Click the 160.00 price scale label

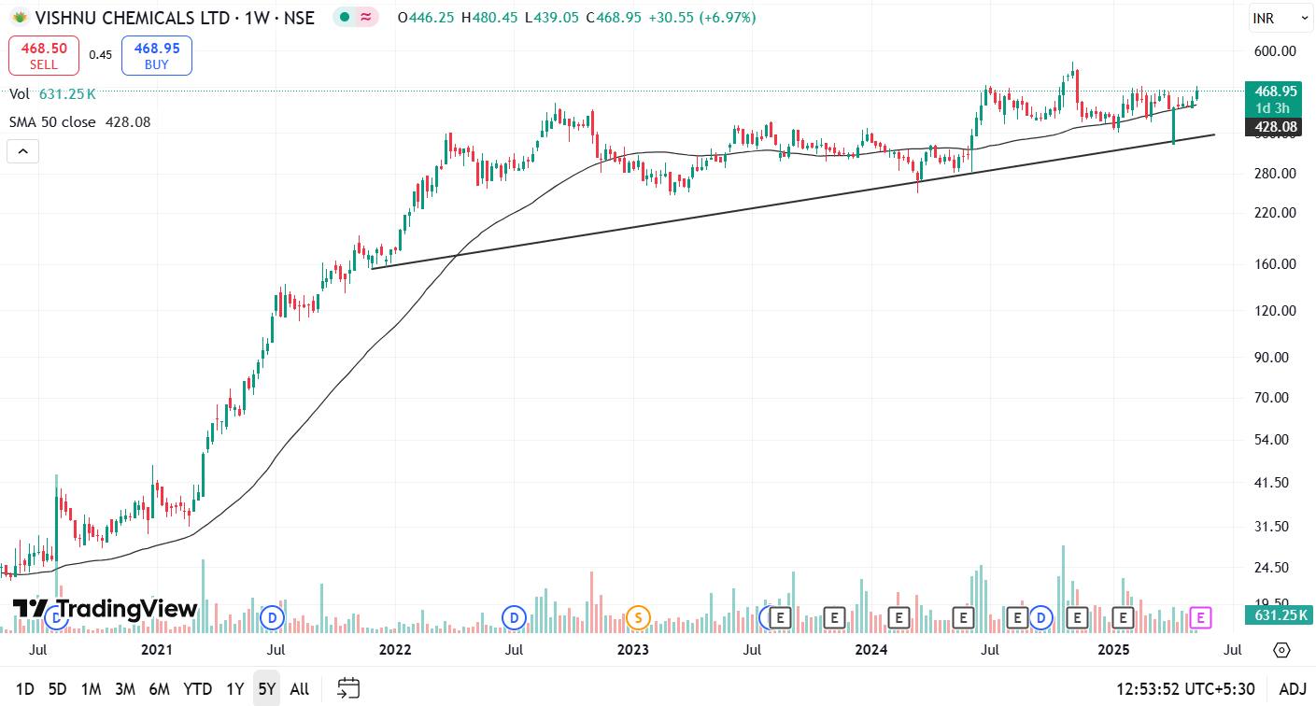tap(1275, 263)
